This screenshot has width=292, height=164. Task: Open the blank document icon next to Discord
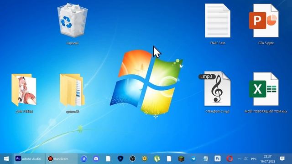point(108,159)
